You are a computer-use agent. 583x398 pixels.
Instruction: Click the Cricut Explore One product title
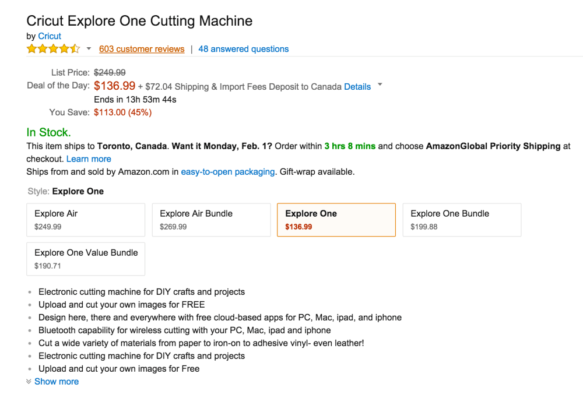tap(139, 21)
